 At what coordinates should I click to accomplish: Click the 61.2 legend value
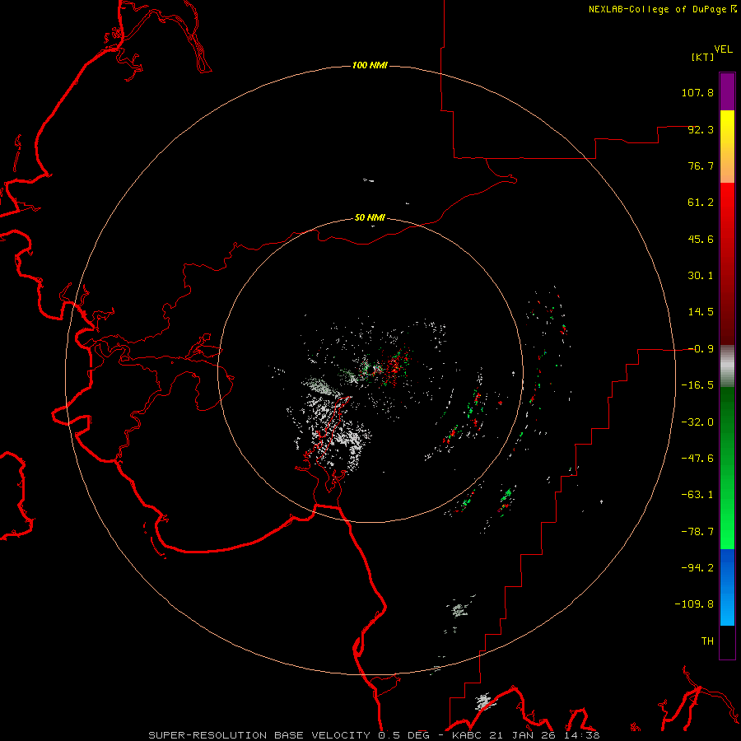pos(701,203)
